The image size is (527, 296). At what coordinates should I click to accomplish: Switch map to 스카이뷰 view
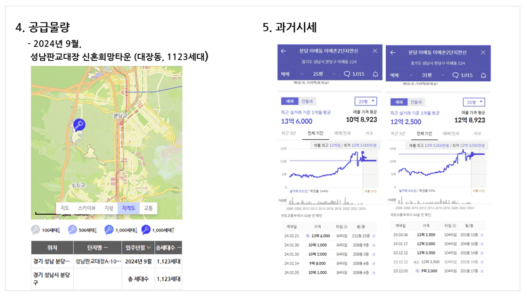tap(87, 208)
